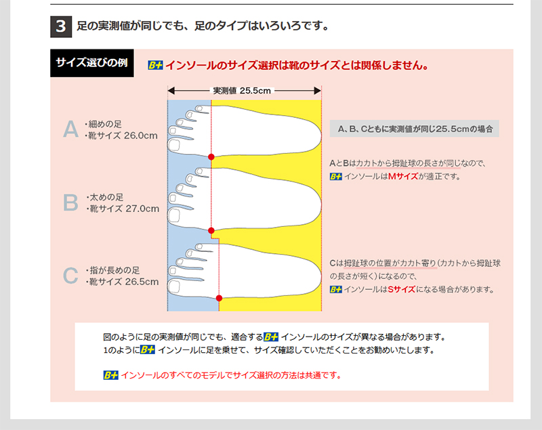
Task: Click the number 3 section badge
Action: [60, 27]
